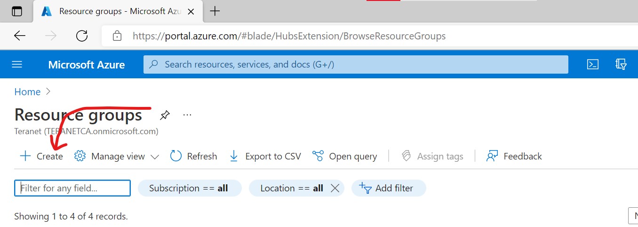Screen dimensions: 638x227
Task: Refresh the resource groups list
Action: pos(193,156)
